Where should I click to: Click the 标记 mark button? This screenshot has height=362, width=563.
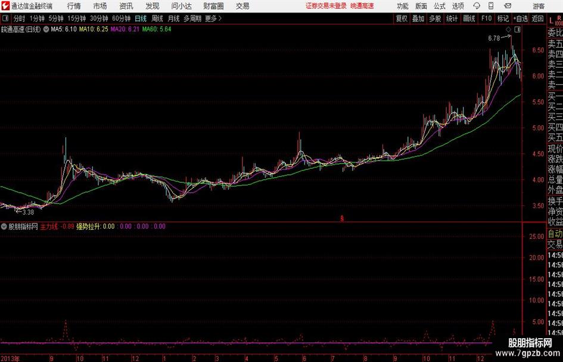point(503,18)
